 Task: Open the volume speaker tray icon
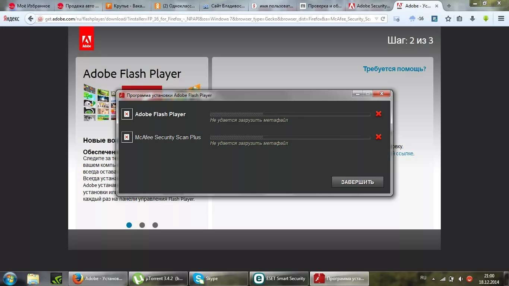[461, 279]
